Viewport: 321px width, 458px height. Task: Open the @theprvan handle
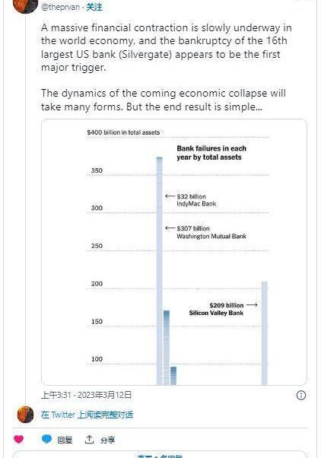point(60,7)
